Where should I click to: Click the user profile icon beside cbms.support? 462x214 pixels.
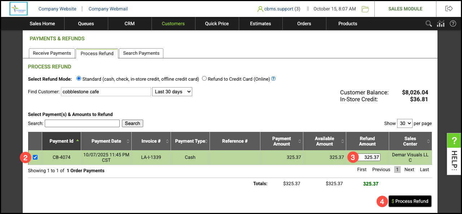pyautogui.click(x=260, y=9)
